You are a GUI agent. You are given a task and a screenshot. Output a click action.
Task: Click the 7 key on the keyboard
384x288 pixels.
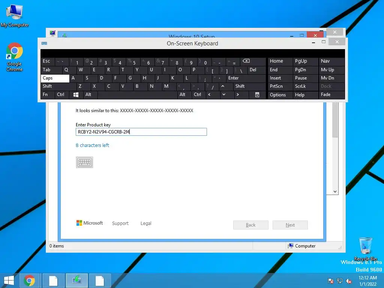coord(161,61)
